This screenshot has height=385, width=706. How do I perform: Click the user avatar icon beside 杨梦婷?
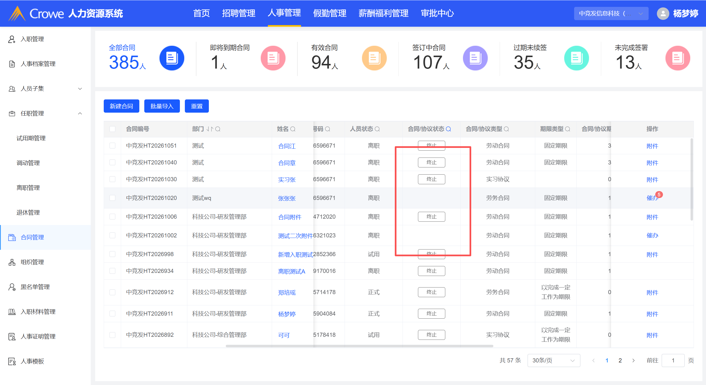(x=663, y=13)
